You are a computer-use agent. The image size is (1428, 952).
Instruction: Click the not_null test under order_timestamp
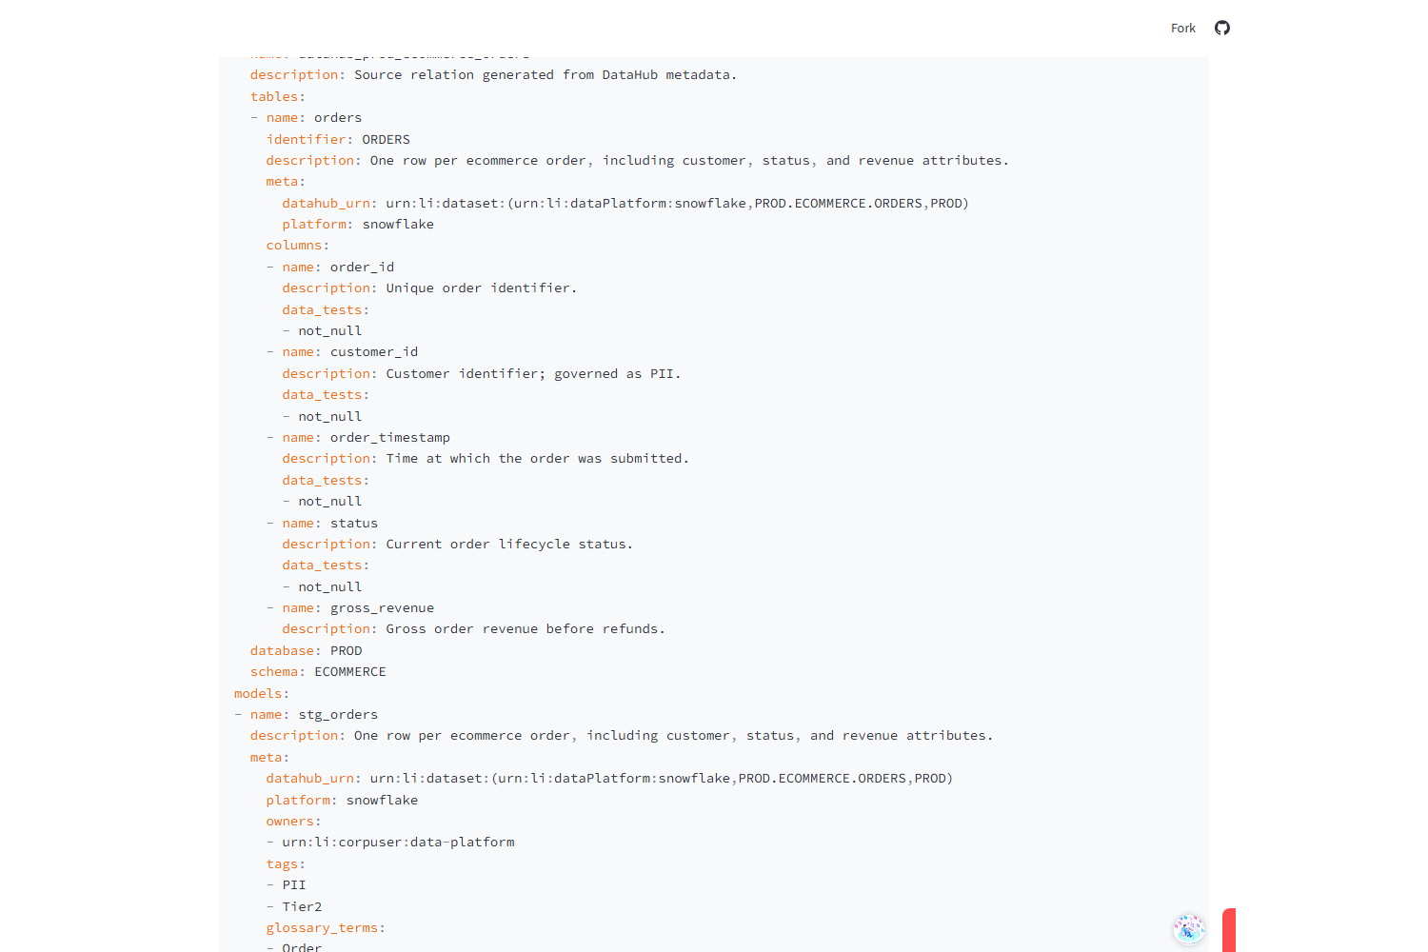[330, 502]
